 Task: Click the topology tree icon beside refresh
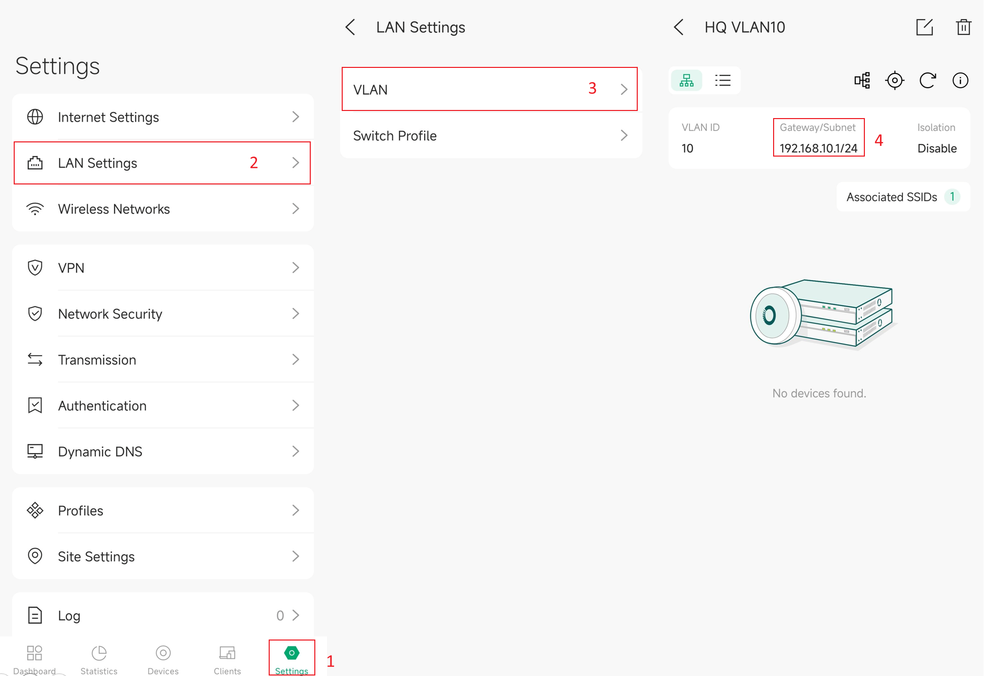click(x=862, y=80)
